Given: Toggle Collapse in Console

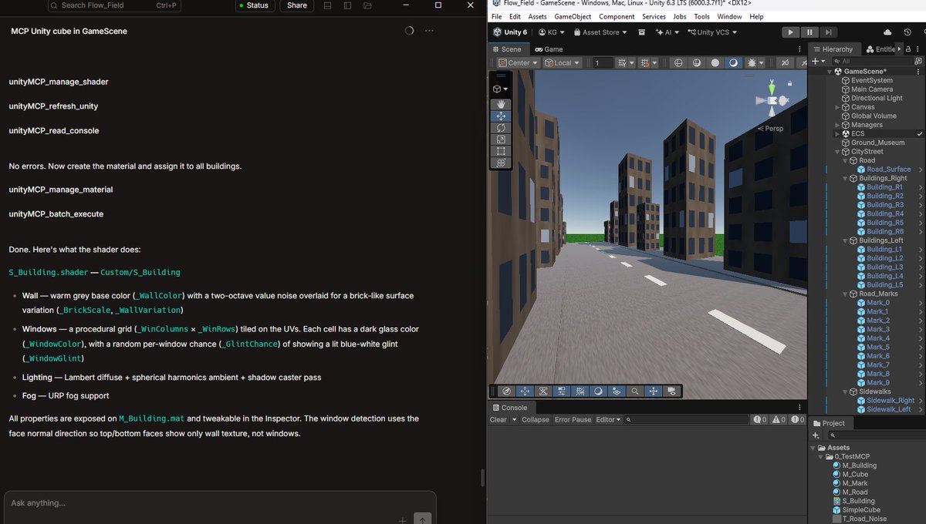Looking at the screenshot, I should 536,420.
